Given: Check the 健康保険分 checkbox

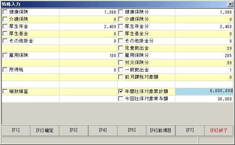Looking at the screenshot, I should (121, 12).
